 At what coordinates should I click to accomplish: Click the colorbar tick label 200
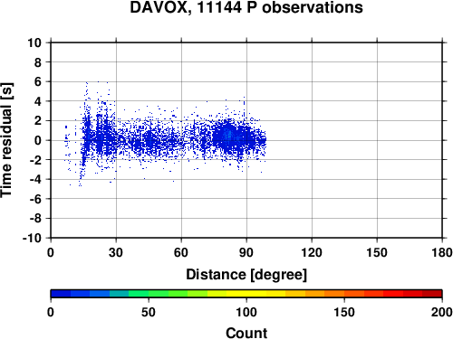tap(441, 312)
